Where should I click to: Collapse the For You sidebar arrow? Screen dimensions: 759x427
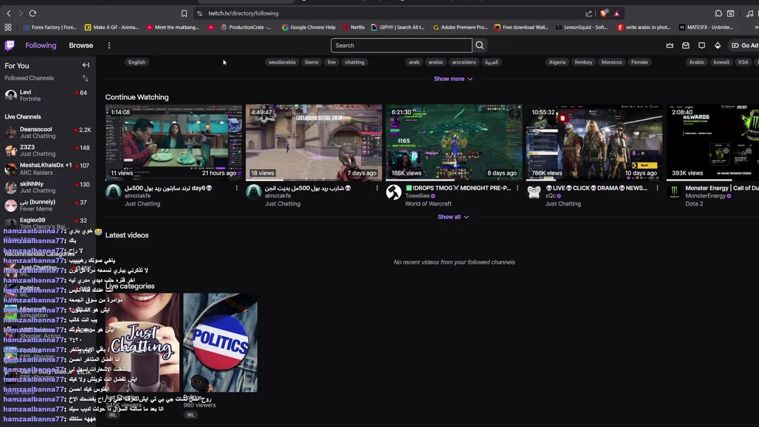click(86, 65)
